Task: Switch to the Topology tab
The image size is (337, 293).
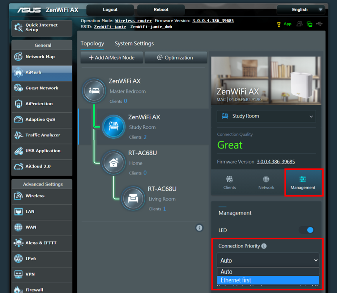Action: pos(92,43)
